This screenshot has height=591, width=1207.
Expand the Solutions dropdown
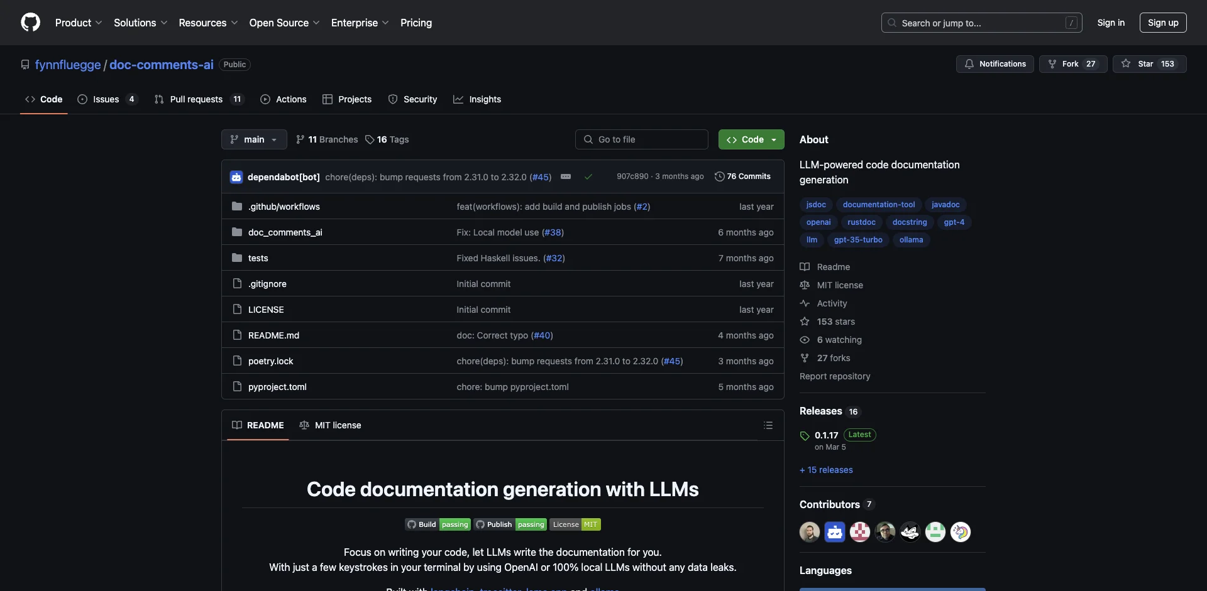tap(141, 23)
